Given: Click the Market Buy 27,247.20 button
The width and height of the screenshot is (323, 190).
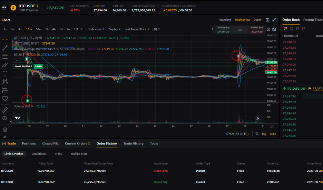Looking at the screenshot, I should [224, 30].
